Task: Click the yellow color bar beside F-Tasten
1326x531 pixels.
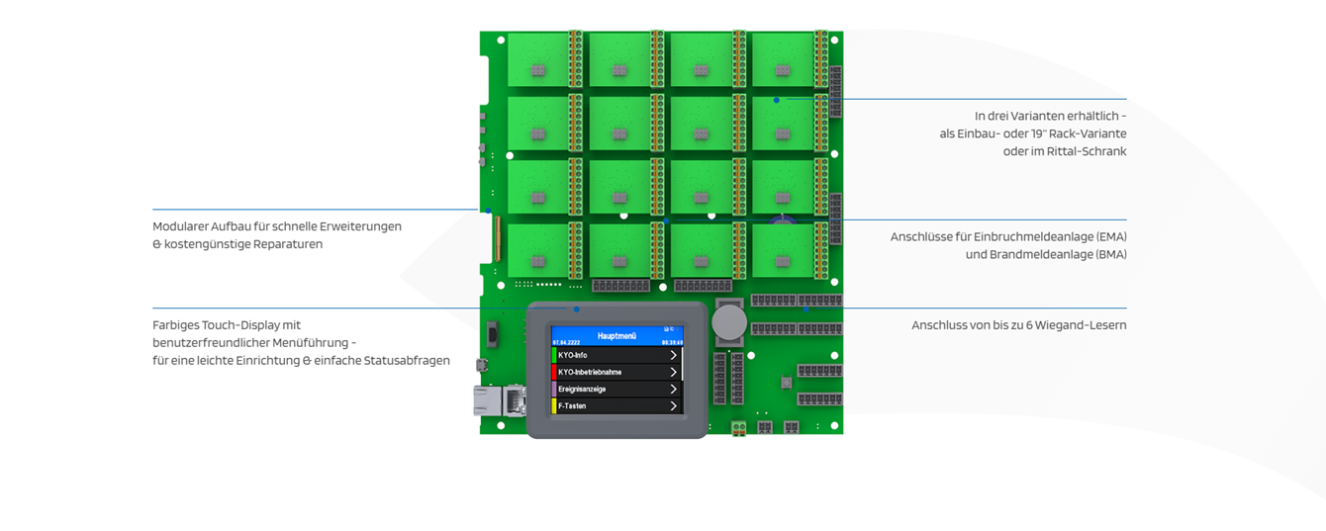Action: (554, 405)
